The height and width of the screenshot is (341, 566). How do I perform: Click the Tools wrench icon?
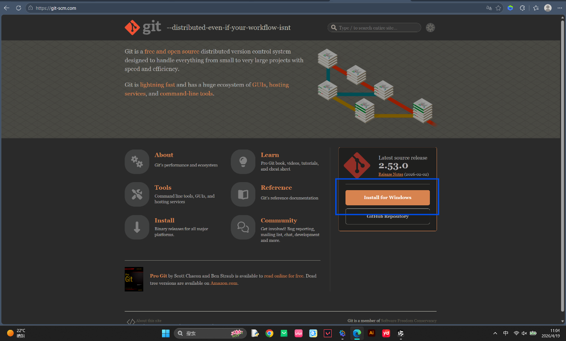point(137,194)
